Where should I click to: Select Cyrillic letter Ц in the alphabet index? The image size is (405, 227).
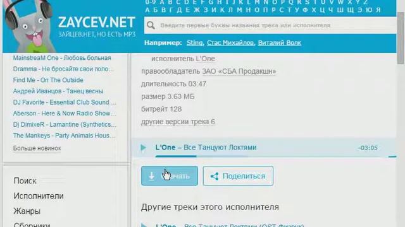point(322,10)
